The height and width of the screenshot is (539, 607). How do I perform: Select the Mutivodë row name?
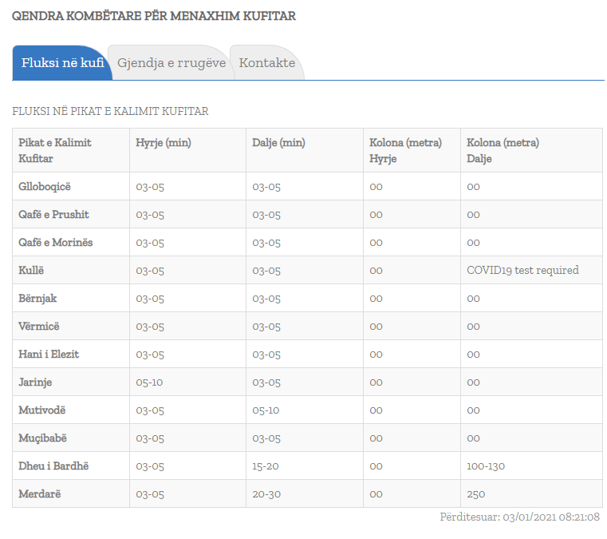click(x=41, y=410)
